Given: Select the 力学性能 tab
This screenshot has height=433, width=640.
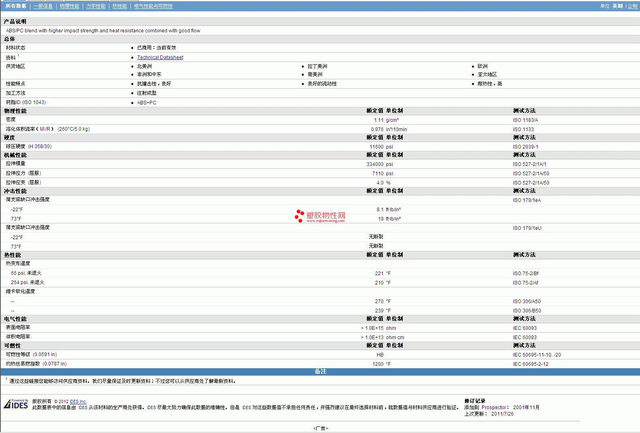Looking at the screenshot, I should (96, 6).
